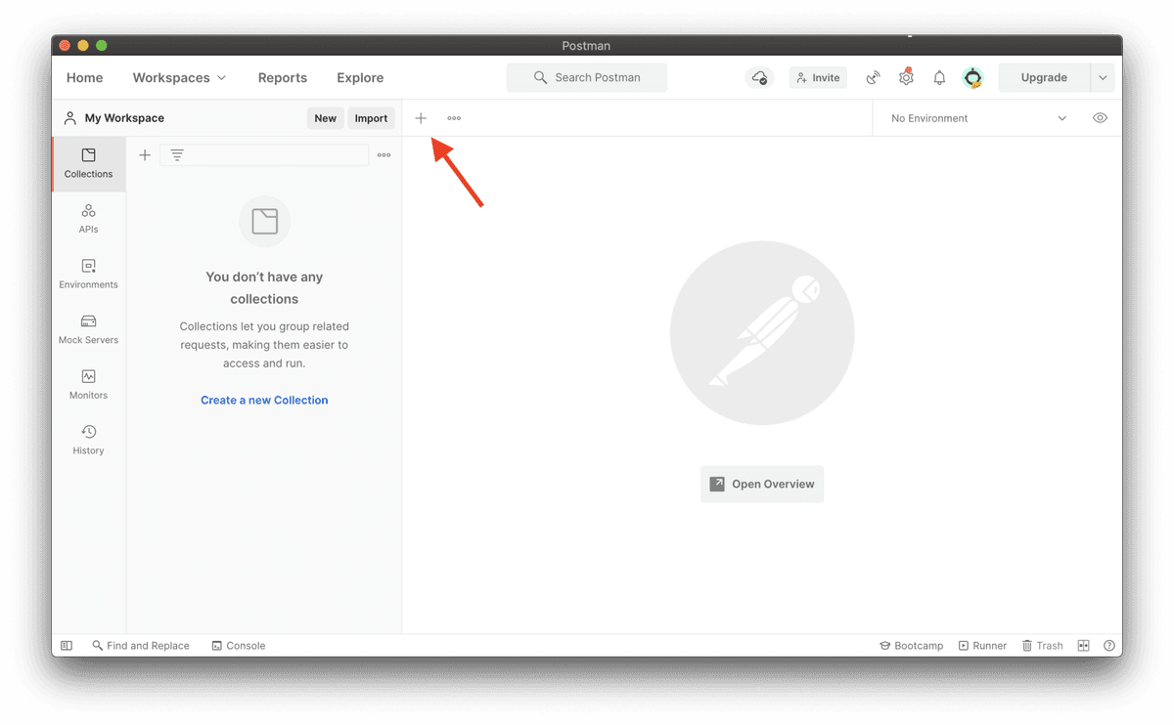Click the user avatar icon
This screenshot has width=1174, height=725.
972,78
